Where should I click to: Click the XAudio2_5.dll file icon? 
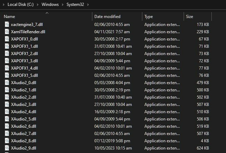click(7, 119)
